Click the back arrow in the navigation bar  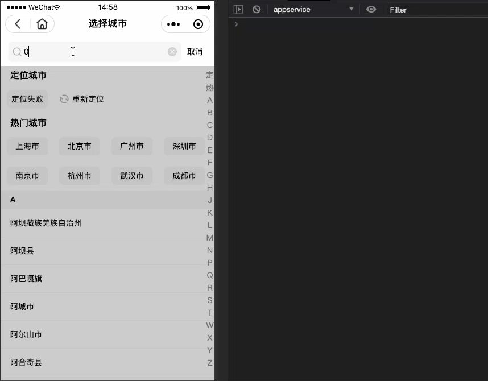(x=18, y=24)
